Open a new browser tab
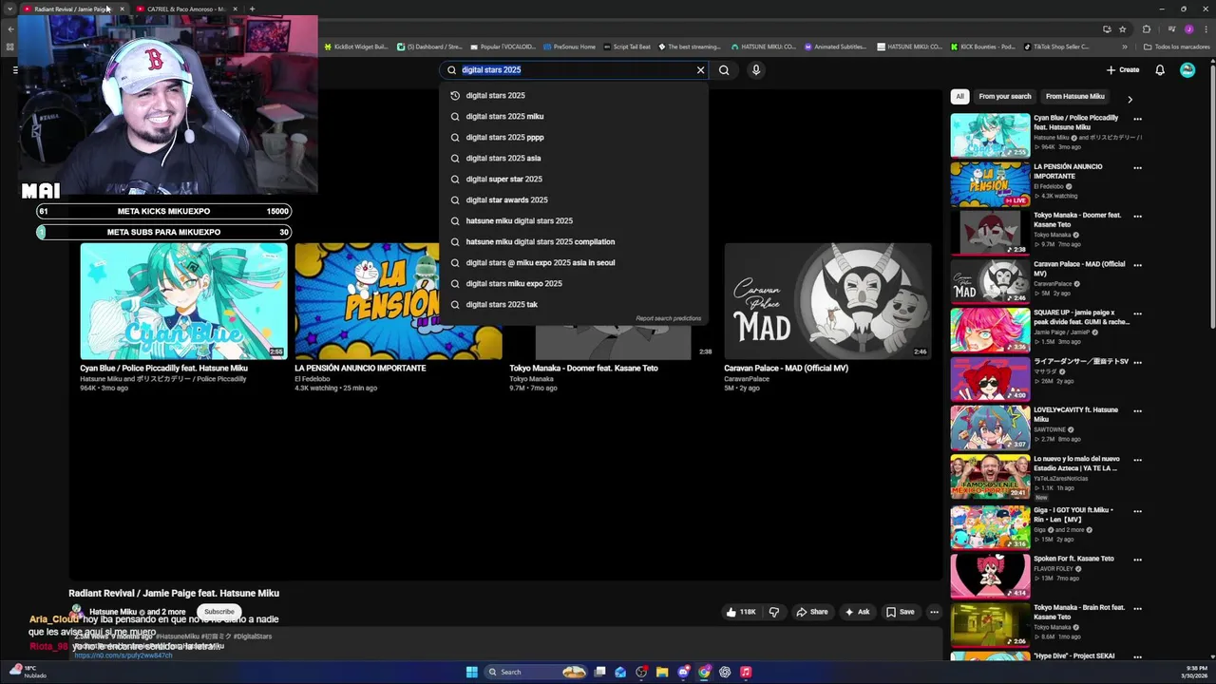1216x684 pixels. 252,9
